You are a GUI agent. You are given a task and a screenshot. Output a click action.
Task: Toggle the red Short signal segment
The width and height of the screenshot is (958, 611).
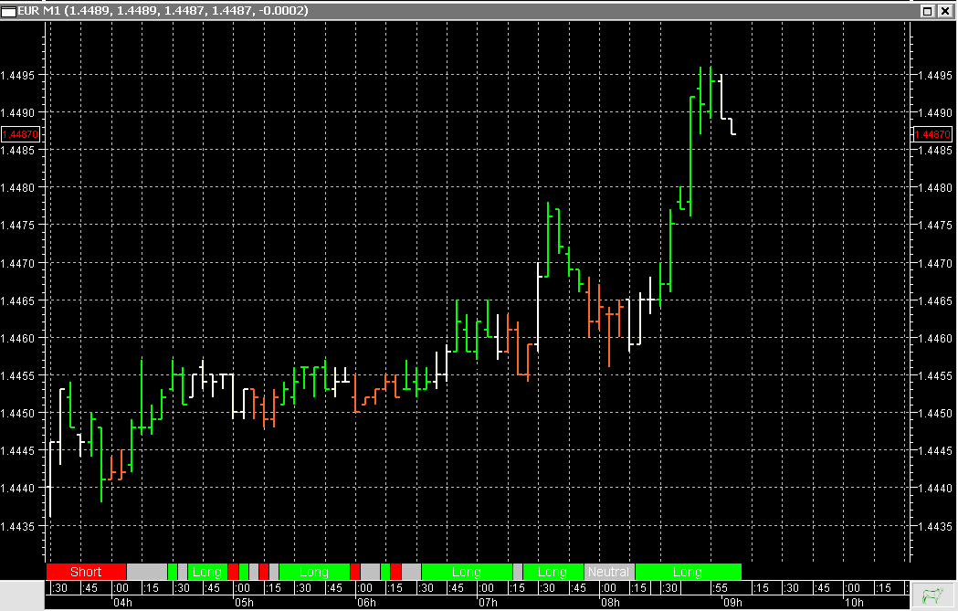click(x=87, y=572)
